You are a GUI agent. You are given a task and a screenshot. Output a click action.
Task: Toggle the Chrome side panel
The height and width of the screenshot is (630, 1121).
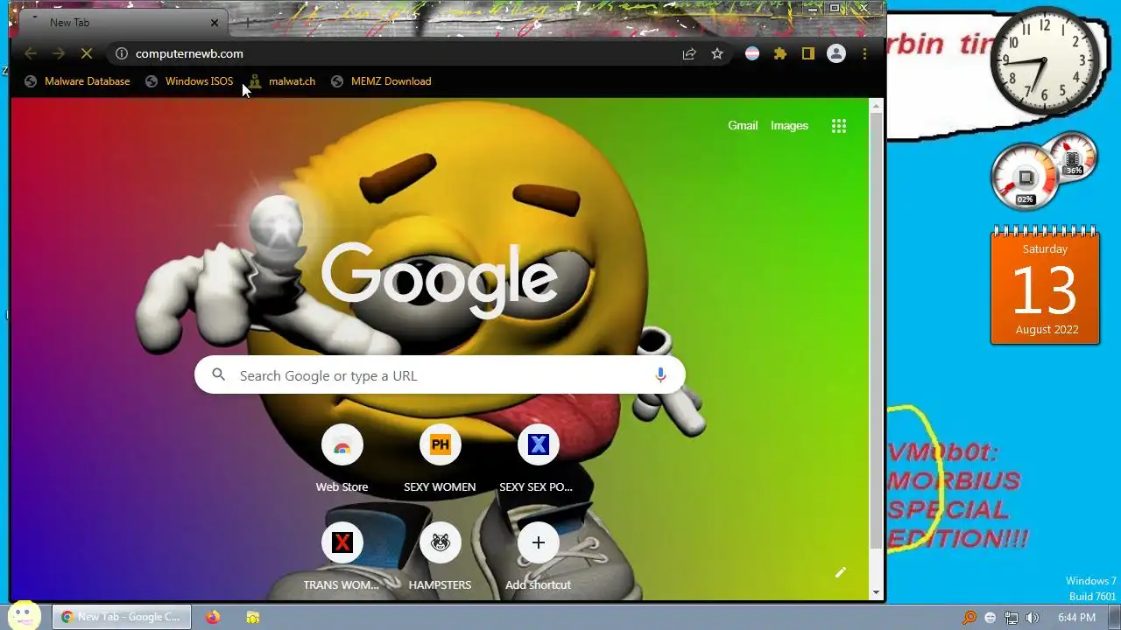808,53
